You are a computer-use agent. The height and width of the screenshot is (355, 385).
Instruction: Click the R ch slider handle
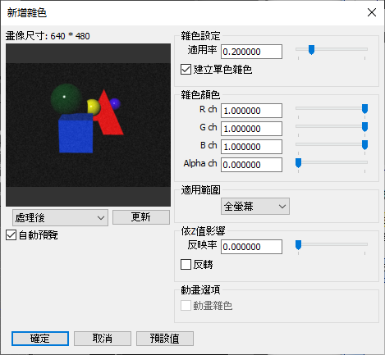coord(364,109)
